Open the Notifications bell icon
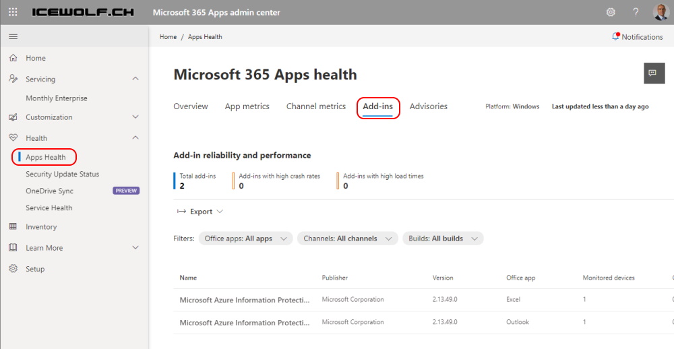The height and width of the screenshot is (349, 674). (615, 36)
